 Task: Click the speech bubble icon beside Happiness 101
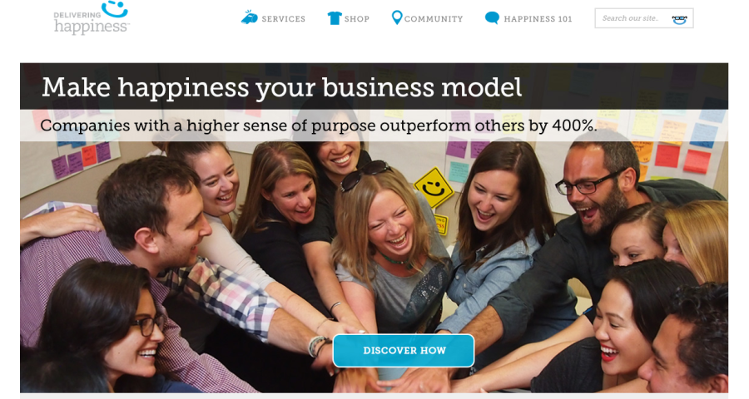tap(492, 18)
